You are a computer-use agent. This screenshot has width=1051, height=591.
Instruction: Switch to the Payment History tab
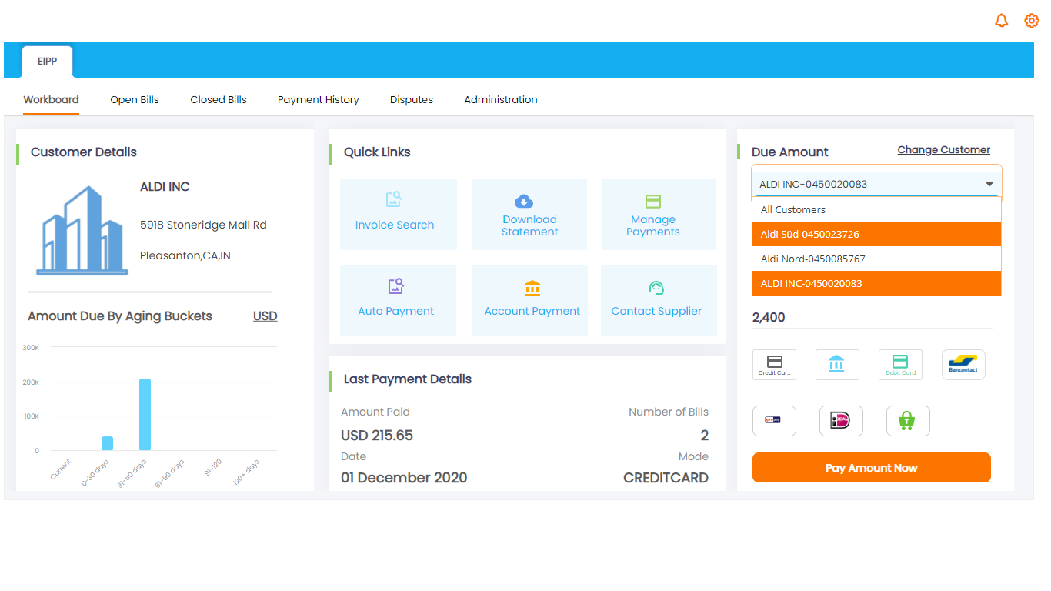click(318, 99)
